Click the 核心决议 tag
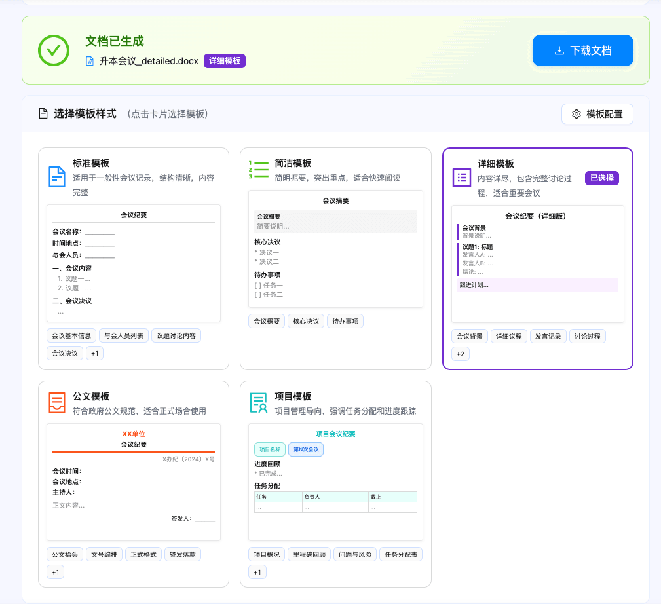 (306, 321)
